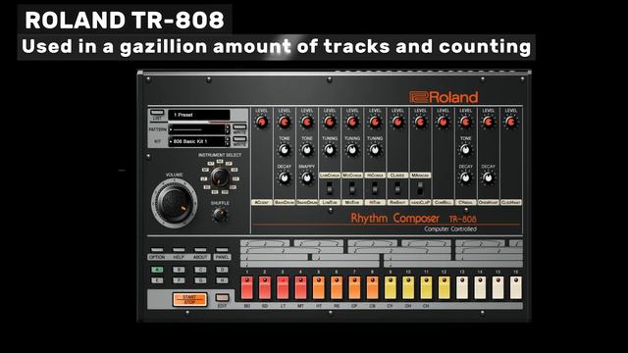
Task: Flip the Low Conga / Low Tom switch
Action: tap(330, 188)
